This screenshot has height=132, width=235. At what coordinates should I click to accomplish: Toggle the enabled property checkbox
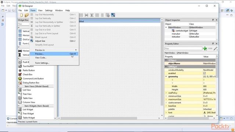pos(205,73)
